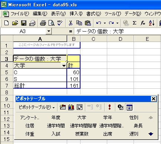Select row 5 header
161x144 pixels.
click(7, 72)
